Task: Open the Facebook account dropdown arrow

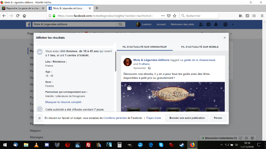Action: click(x=233, y=25)
